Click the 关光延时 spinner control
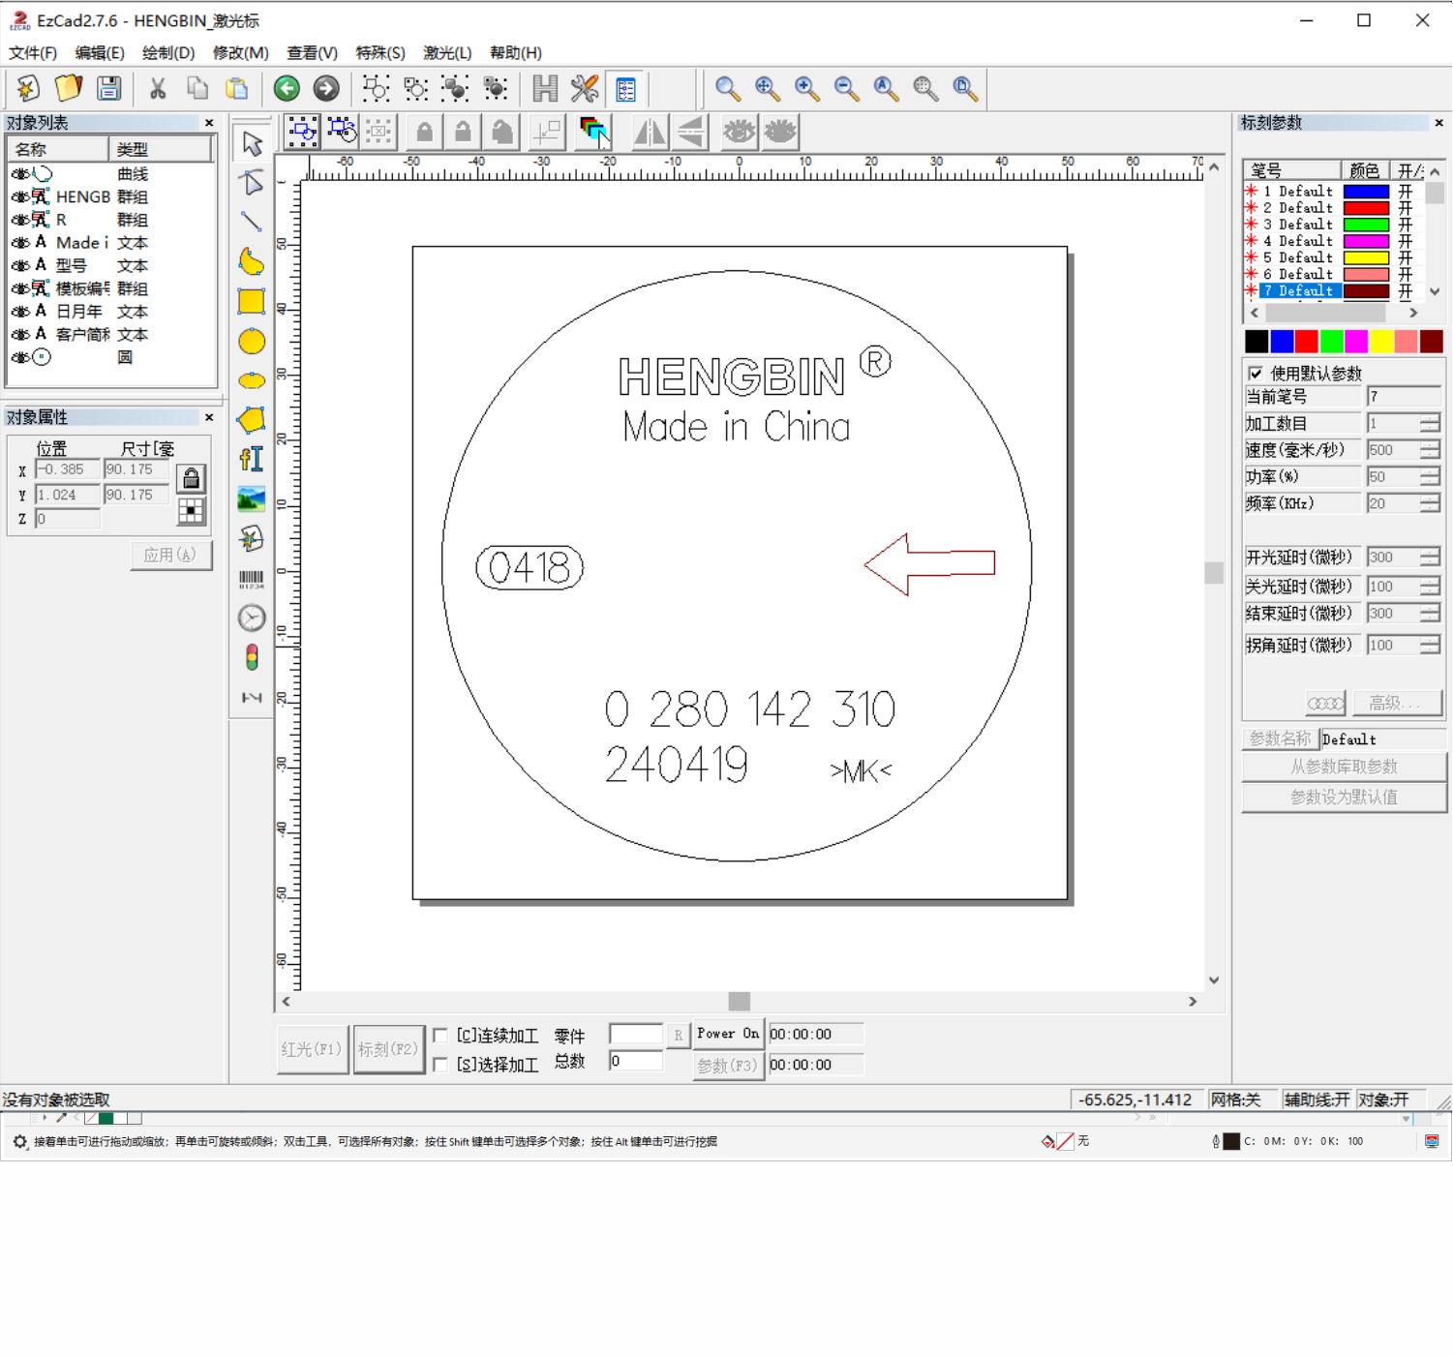 pos(1430,587)
